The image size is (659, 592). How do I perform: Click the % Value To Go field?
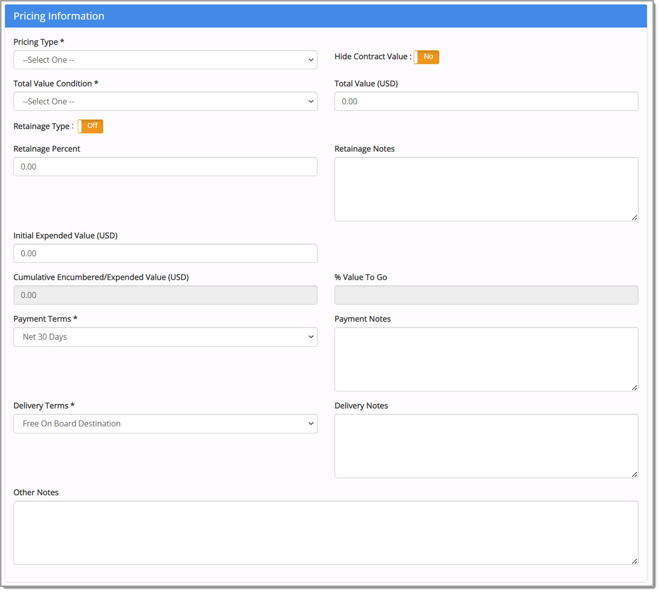pos(486,295)
